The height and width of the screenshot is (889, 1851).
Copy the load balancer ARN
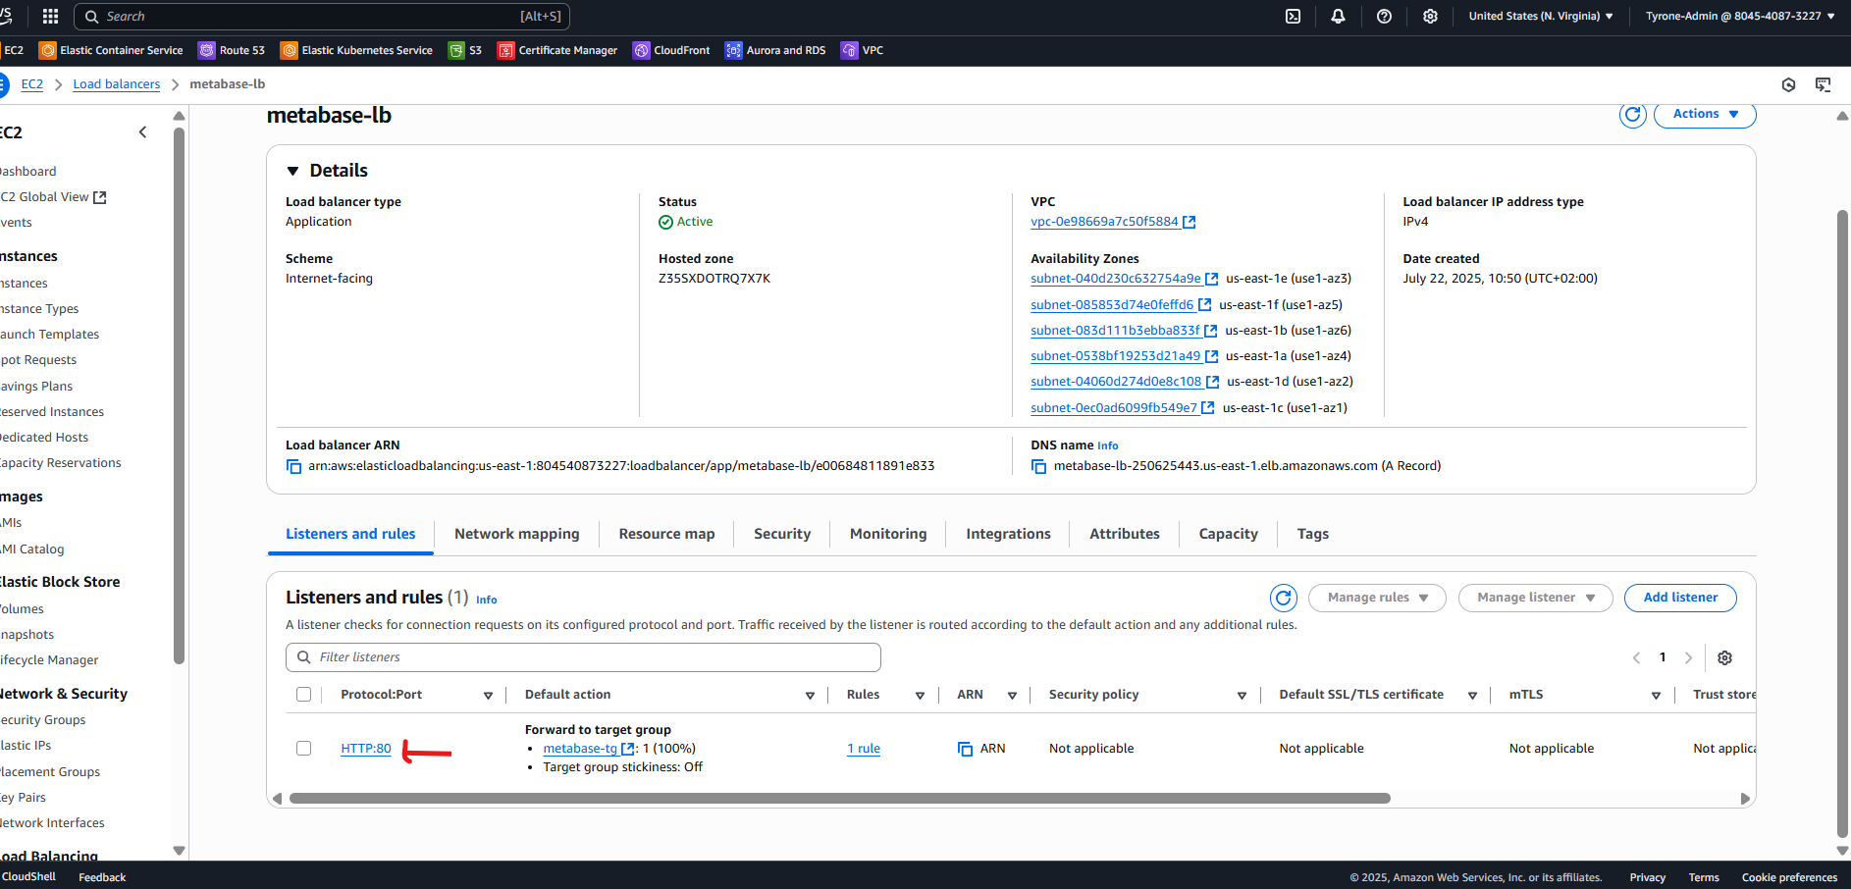click(x=293, y=465)
